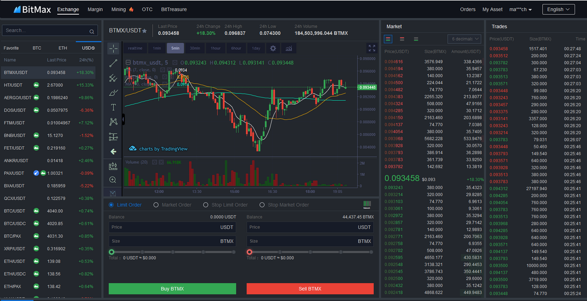Open the English language dropdown
The image size is (587, 301).
click(x=558, y=9)
